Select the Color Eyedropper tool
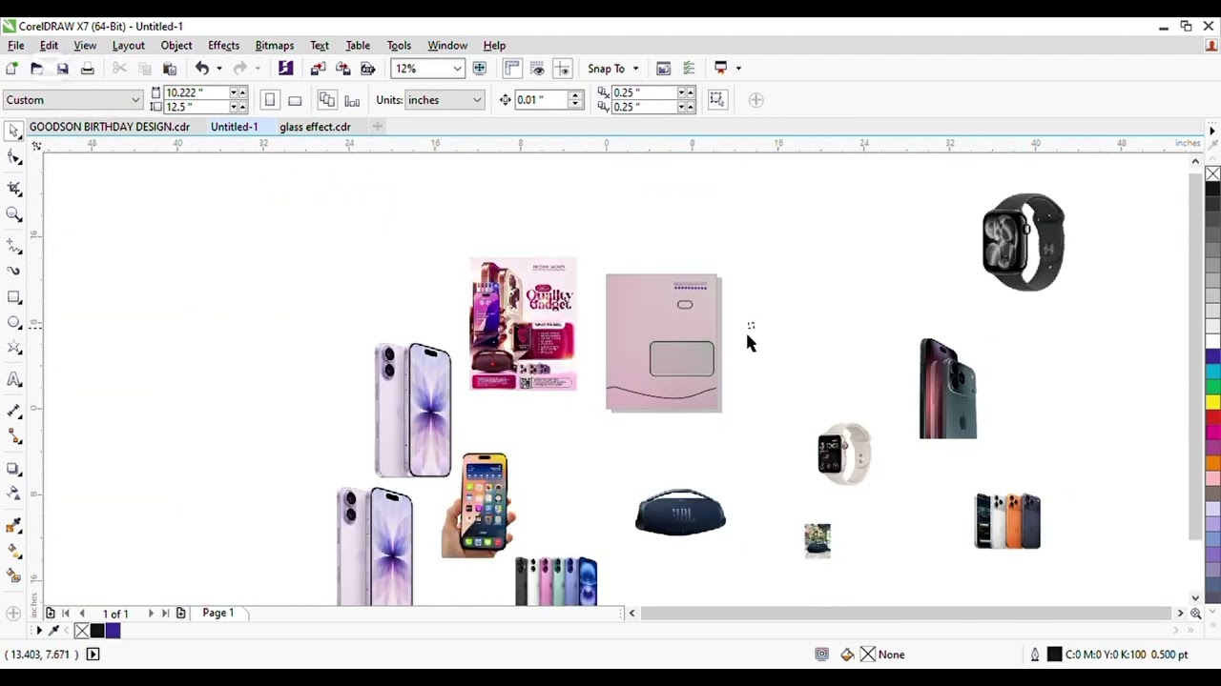Screen dimensions: 1221x686 [13, 525]
